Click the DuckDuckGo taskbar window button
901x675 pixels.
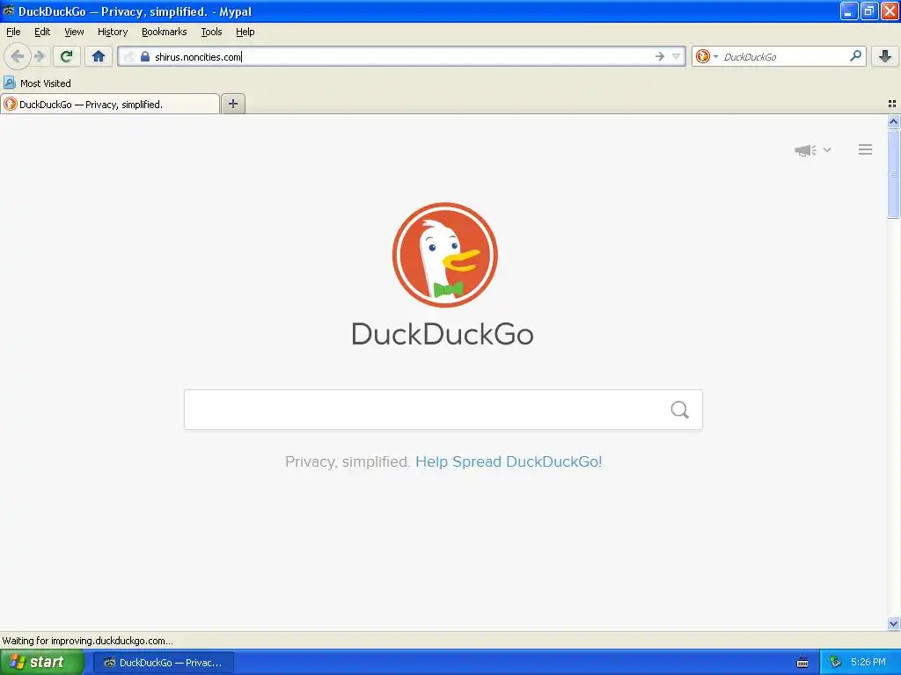coord(164,663)
